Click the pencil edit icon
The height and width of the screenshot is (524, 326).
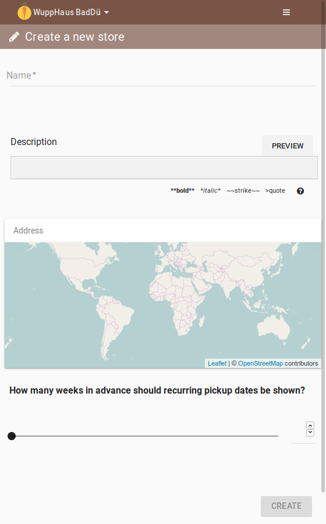(x=14, y=37)
